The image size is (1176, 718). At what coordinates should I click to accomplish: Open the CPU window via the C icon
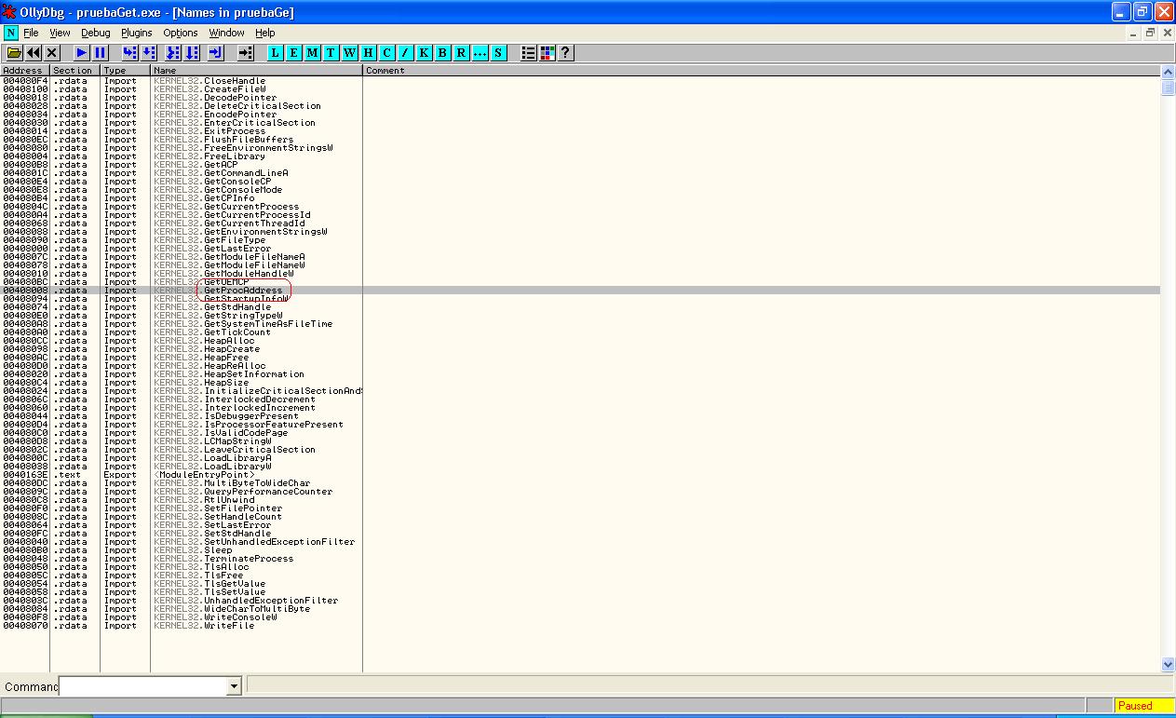point(386,53)
